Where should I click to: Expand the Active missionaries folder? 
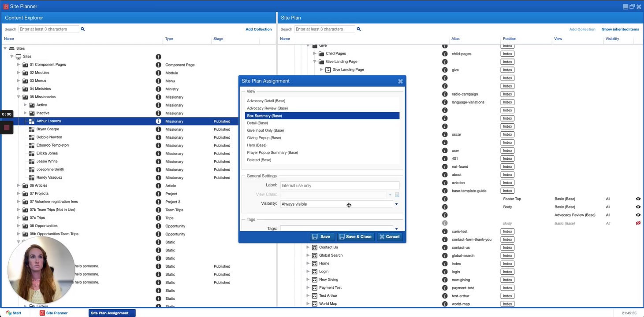[x=25, y=105]
